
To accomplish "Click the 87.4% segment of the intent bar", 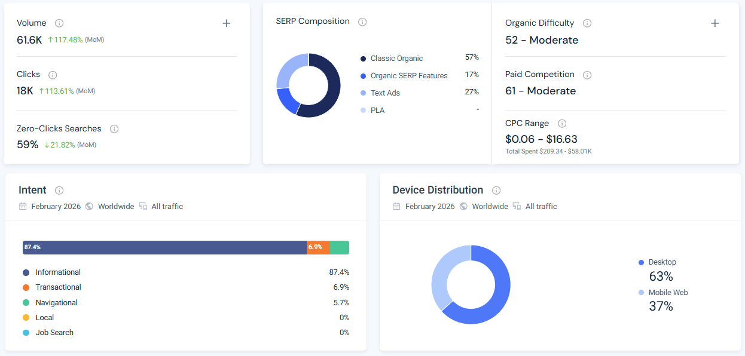I will pyautogui.click(x=164, y=247).
